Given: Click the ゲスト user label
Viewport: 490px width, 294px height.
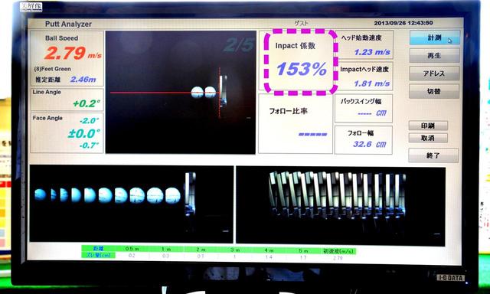Looking at the screenshot, I should (301, 23).
